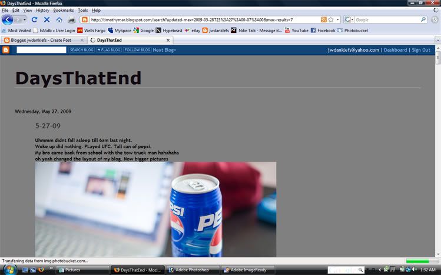Viewport: 441px width, 275px height.
Task: Close the DaysThatEnd tab
Action: (168, 40)
